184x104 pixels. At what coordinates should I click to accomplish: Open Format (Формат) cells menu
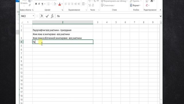pos(135,5)
